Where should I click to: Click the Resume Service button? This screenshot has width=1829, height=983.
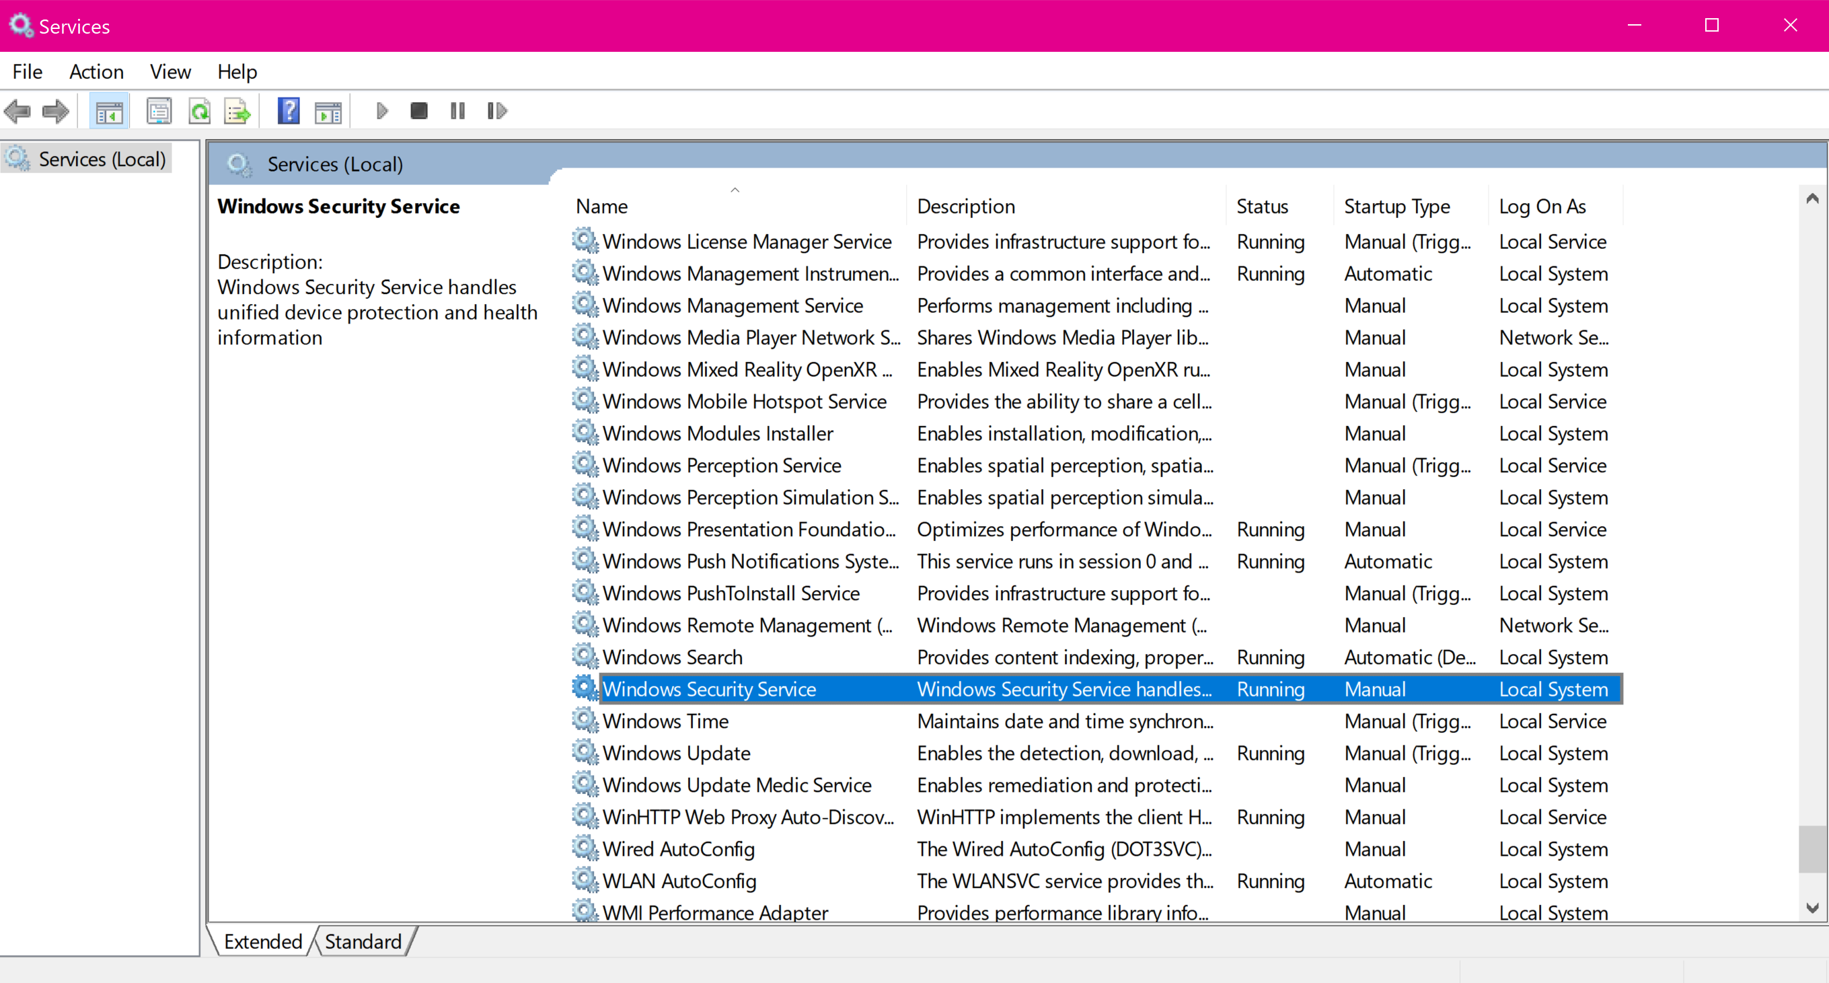coord(496,110)
